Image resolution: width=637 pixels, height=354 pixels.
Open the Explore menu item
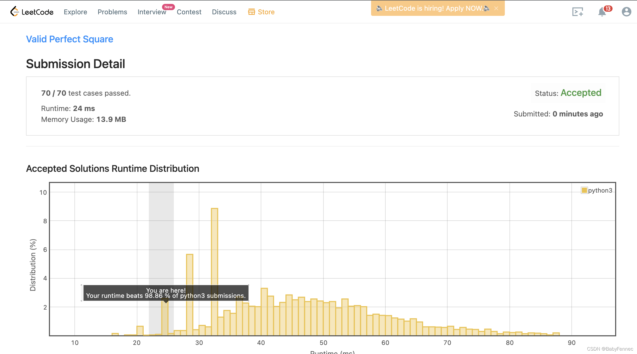click(75, 12)
